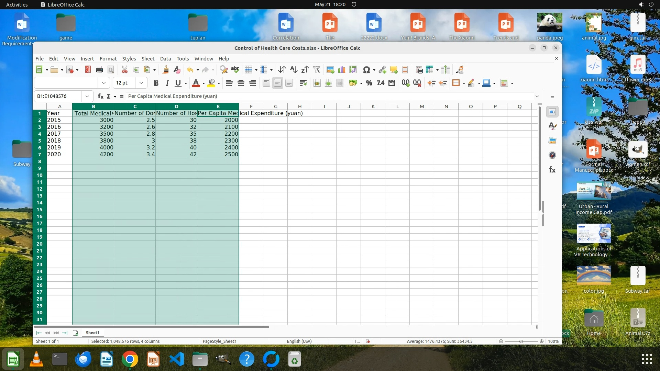Insert a special character with Omega icon
The height and width of the screenshot is (371, 660).
click(366, 70)
